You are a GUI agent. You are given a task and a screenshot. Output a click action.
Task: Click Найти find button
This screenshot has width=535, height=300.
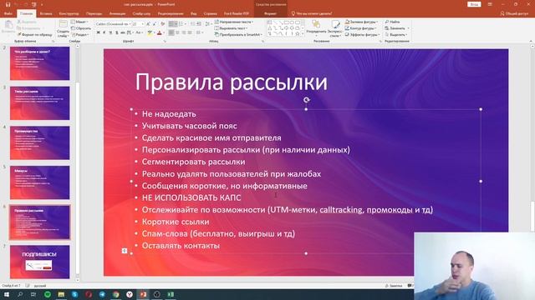392,22
